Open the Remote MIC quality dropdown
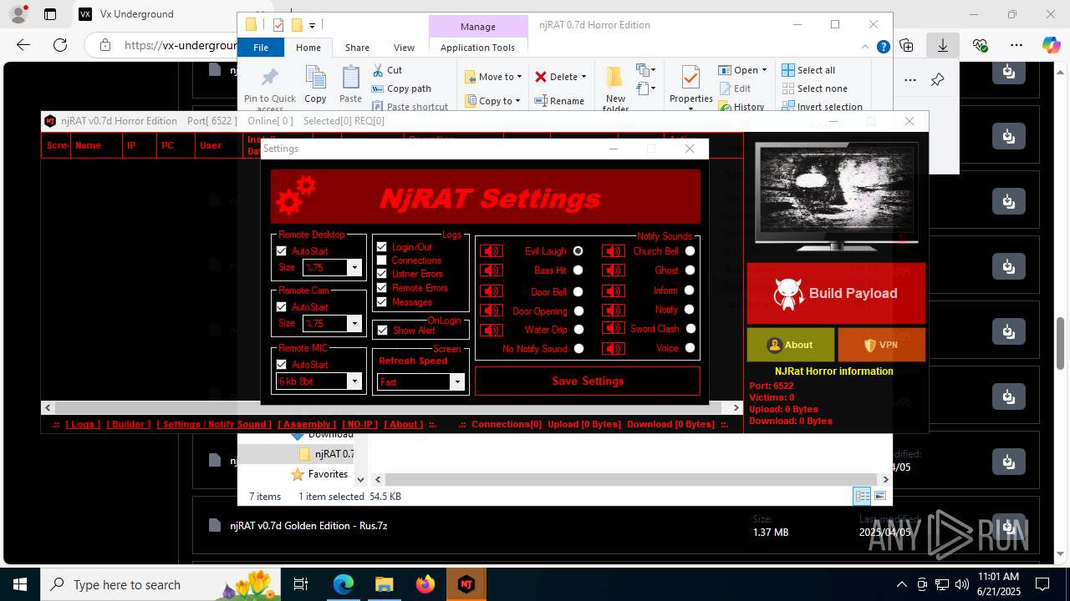 pyautogui.click(x=354, y=381)
